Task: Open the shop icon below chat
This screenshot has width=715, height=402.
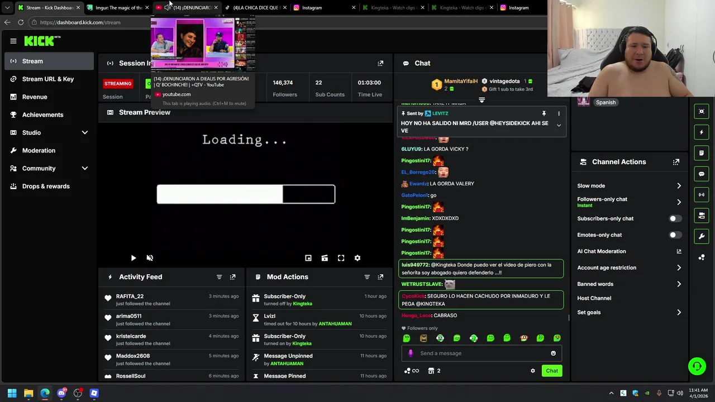Action: [x=431, y=371]
